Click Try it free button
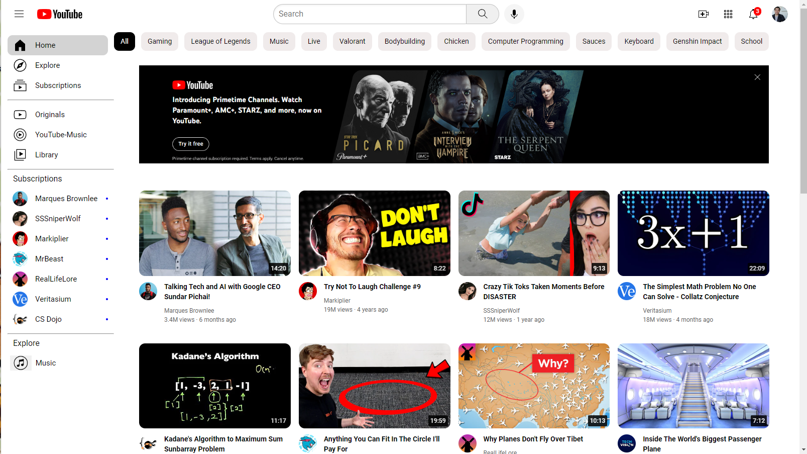 pyautogui.click(x=191, y=144)
